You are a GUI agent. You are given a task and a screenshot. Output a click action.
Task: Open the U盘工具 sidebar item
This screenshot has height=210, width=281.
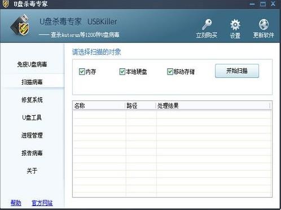pos(32,117)
